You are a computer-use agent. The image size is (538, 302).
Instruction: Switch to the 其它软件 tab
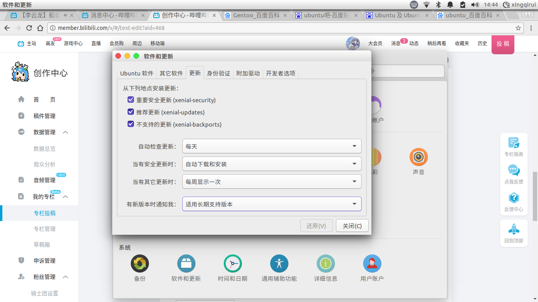tap(171, 73)
